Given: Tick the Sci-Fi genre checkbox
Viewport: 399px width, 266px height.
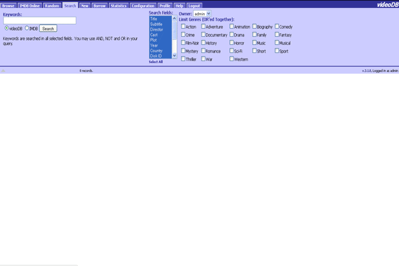Looking at the screenshot, I should click(x=232, y=51).
